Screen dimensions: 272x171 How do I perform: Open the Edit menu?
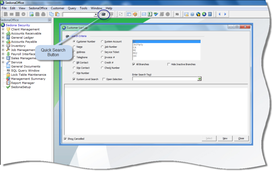(x=13, y=8)
